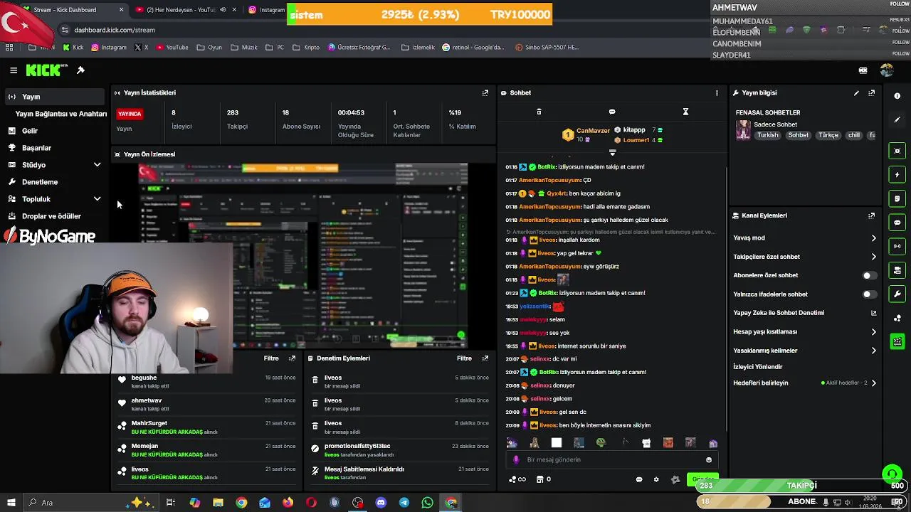Click the hourglass icon in Sohbet toolbar
The image size is (911, 512).
685,112
